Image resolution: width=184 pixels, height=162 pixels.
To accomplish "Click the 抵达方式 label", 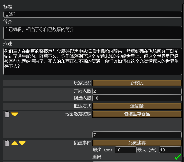I will pos(83,106).
